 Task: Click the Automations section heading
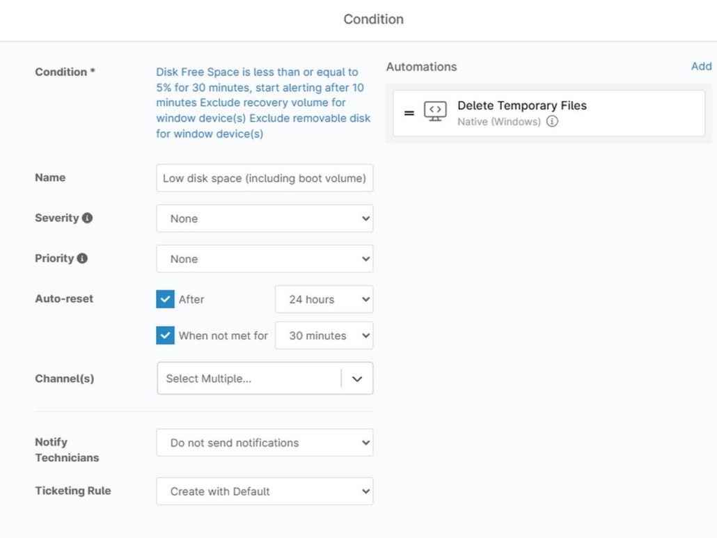tap(421, 67)
